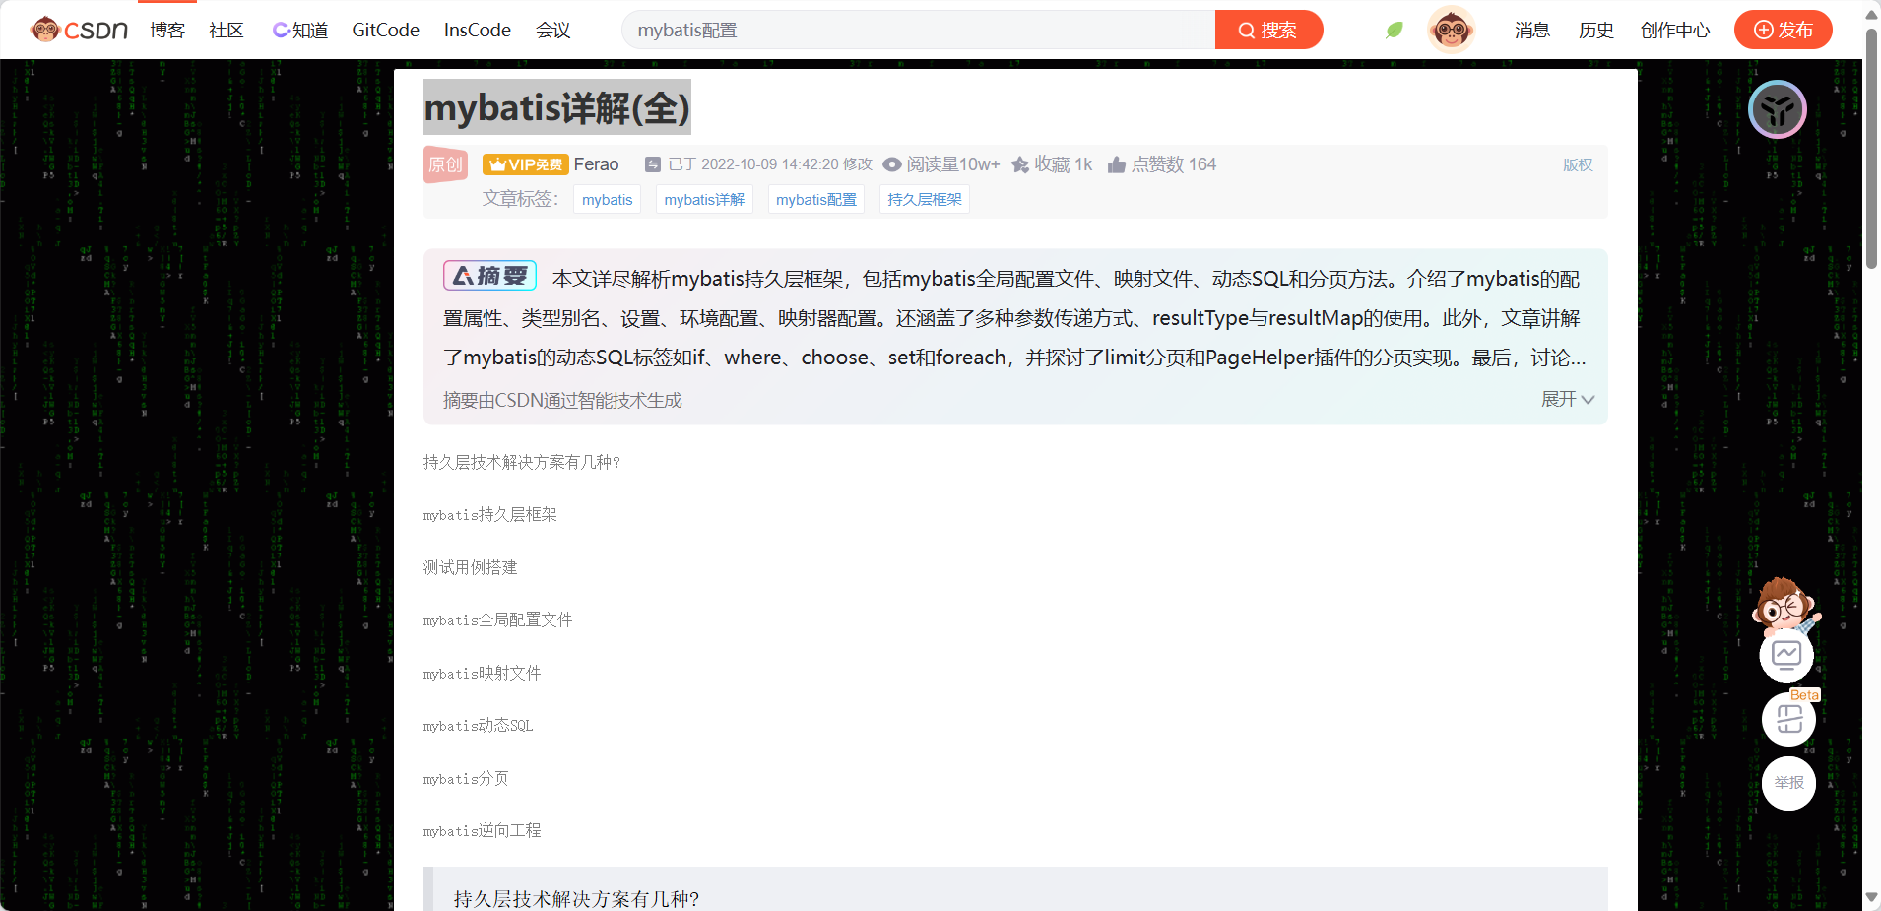Open the GitCode menu item
Viewport: 1881px width, 911px height.
[x=384, y=30]
